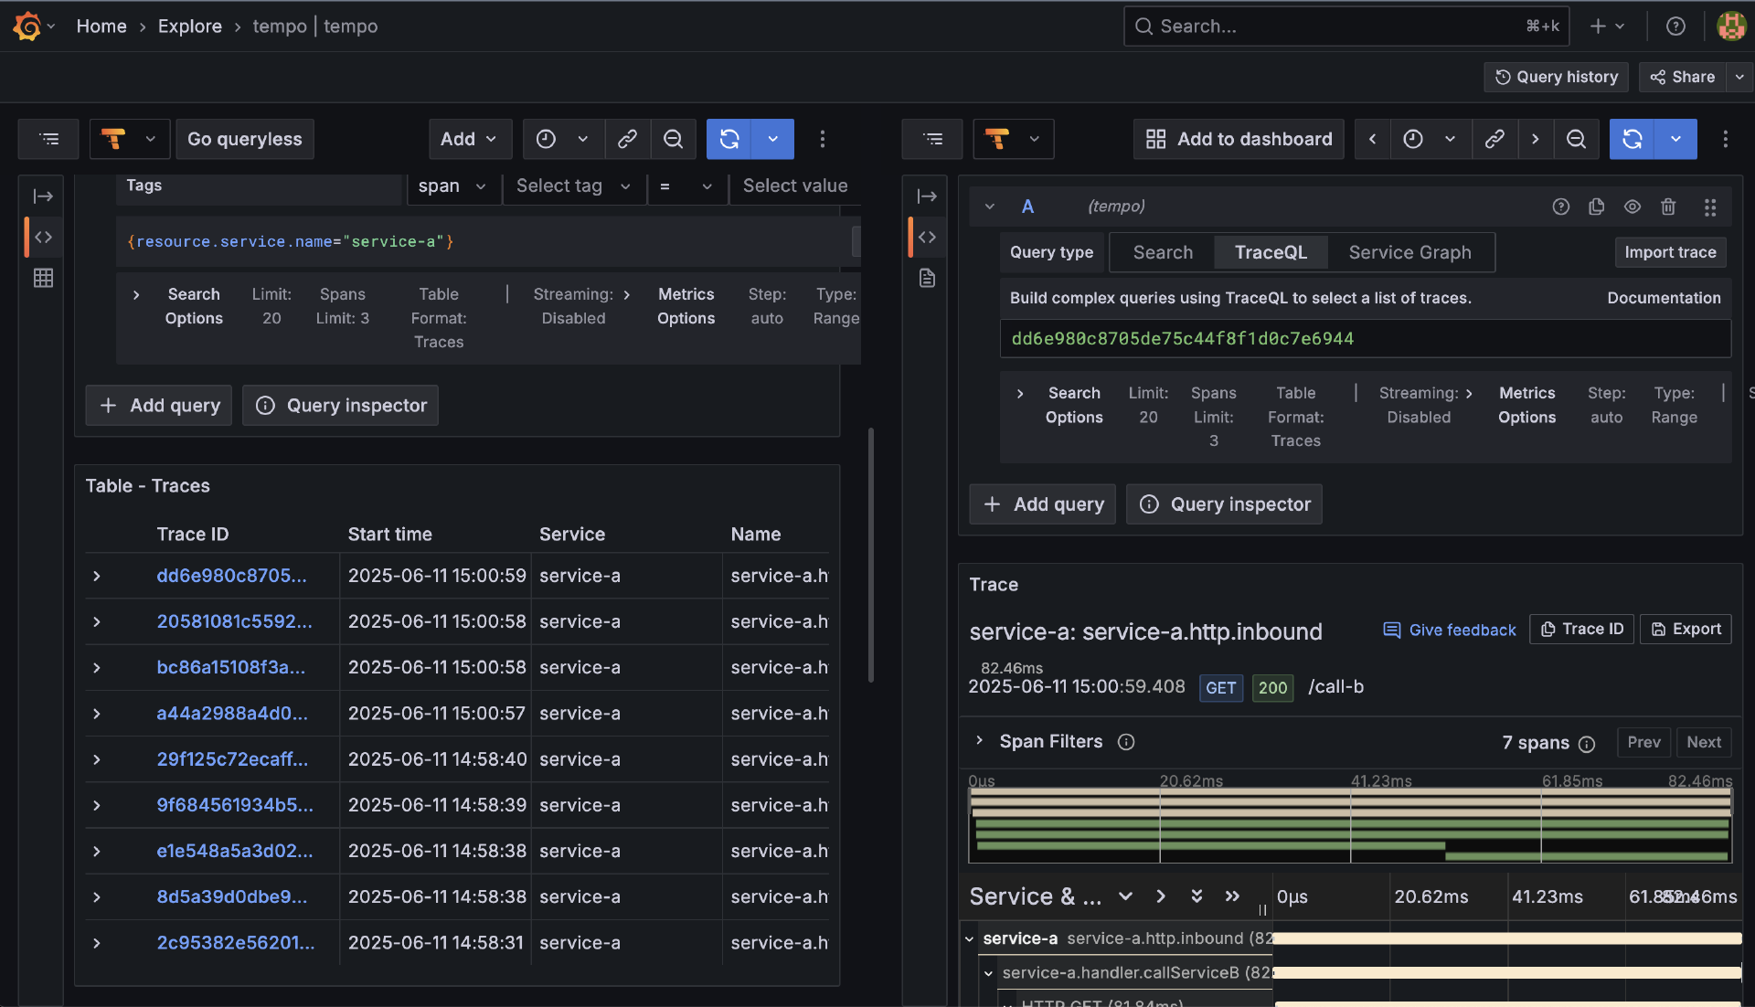Duplicate query A with copy icon

pos(1596,207)
